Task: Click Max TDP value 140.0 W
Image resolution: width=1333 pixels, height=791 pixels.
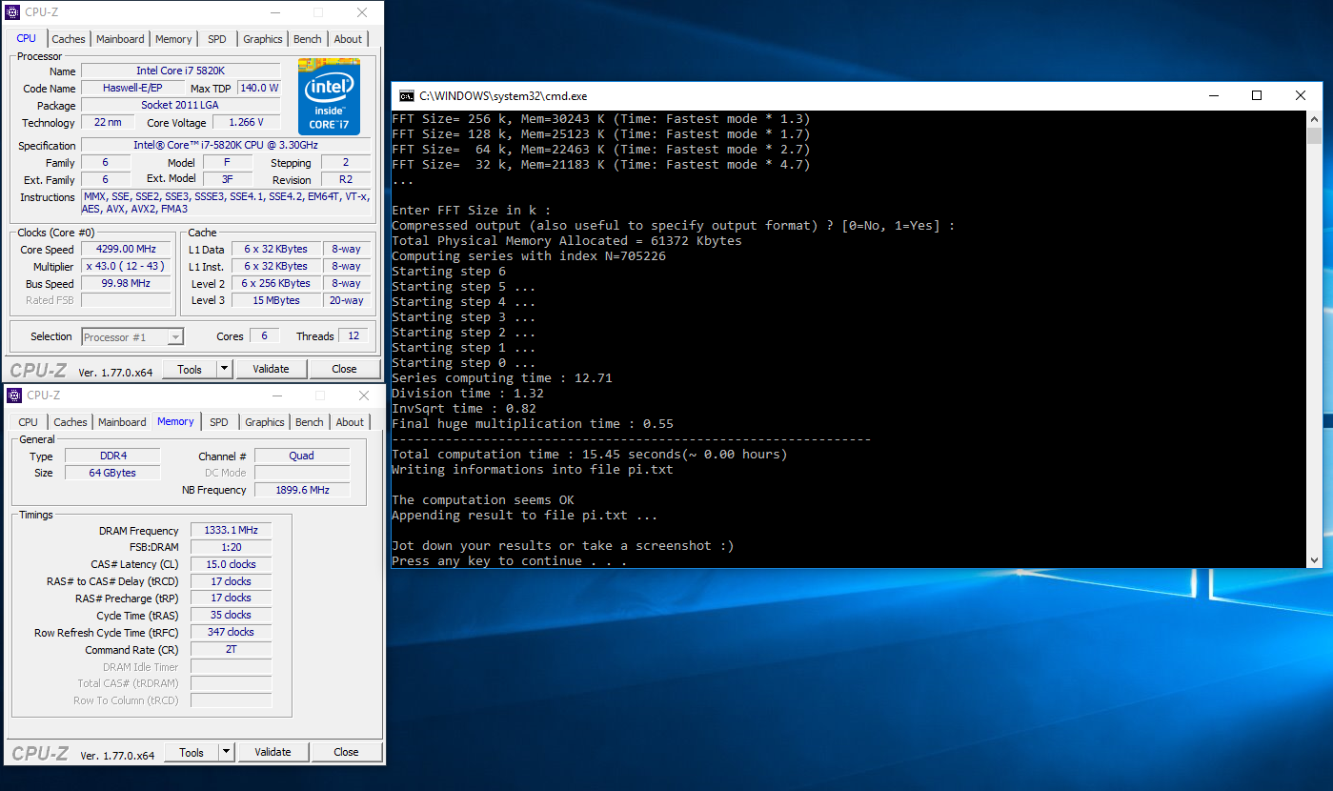Action: pyautogui.click(x=259, y=88)
